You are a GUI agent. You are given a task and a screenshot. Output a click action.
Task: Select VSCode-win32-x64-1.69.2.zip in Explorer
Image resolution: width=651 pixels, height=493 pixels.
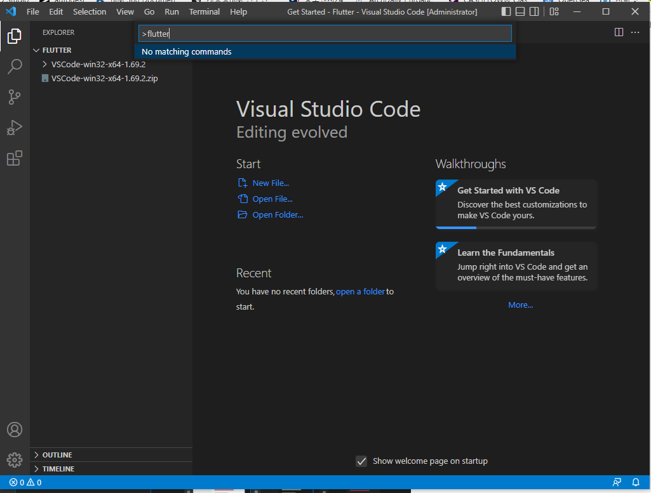click(x=104, y=79)
